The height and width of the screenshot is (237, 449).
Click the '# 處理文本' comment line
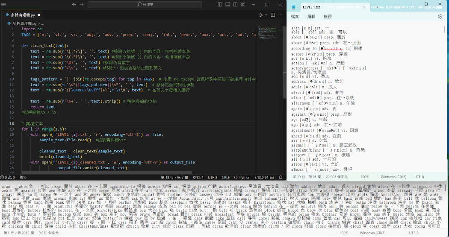tap(32, 123)
